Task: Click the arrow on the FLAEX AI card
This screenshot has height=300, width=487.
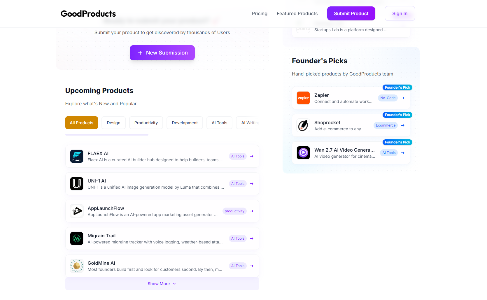Action: click(x=251, y=156)
